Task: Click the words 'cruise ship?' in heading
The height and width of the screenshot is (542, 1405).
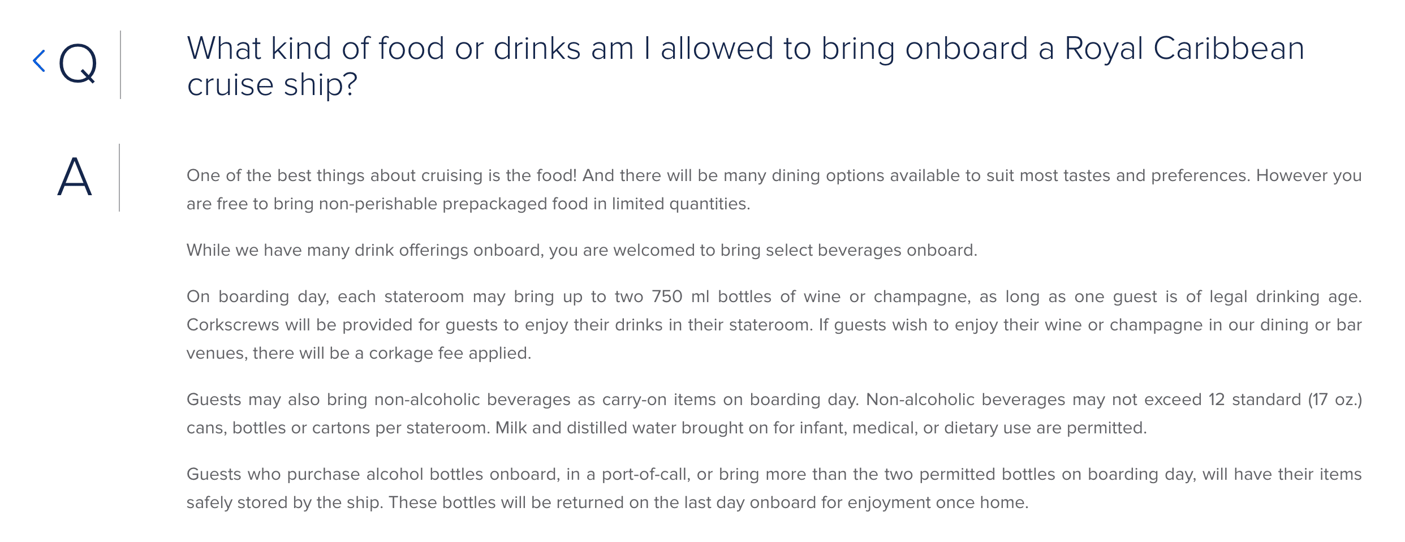Action: coord(272,85)
